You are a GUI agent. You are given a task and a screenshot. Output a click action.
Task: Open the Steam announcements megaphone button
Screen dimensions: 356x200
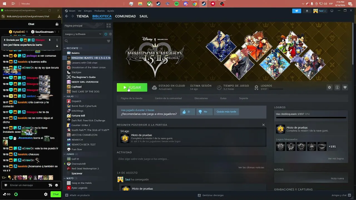point(296,11)
